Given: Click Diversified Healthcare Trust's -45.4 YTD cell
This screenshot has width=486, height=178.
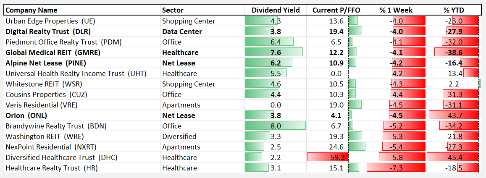Looking at the screenshot, I should pyautogui.click(x=453, y=157).
